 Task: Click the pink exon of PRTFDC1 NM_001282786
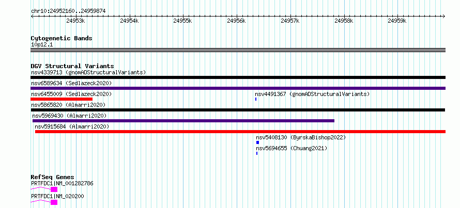coord(54,189)
